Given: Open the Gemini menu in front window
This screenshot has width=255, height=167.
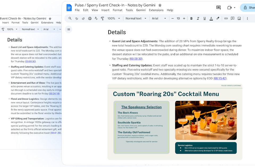Looking at the screenshot, I should 141,10.
